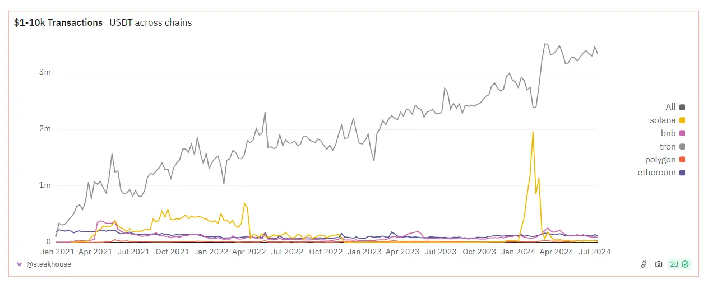Click the yellow solana color swatch
708x284 pixels.
(682, 120)
